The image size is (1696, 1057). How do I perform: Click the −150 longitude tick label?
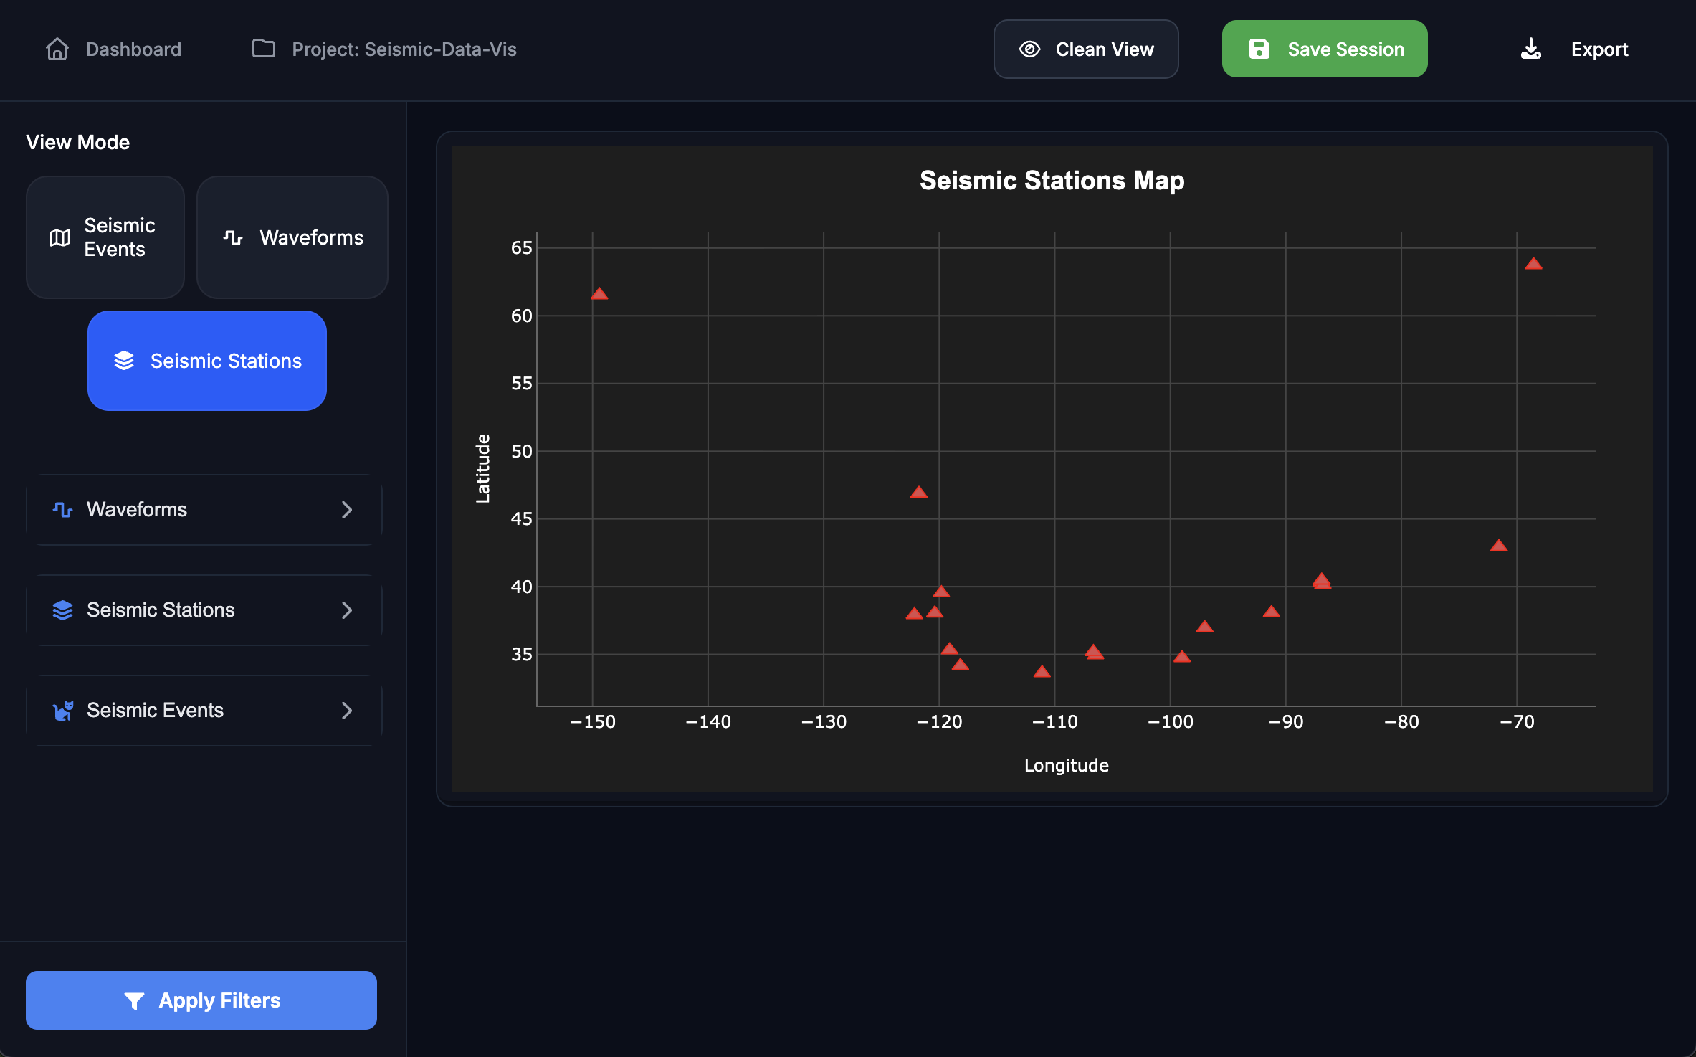click(x=592, y=721)
